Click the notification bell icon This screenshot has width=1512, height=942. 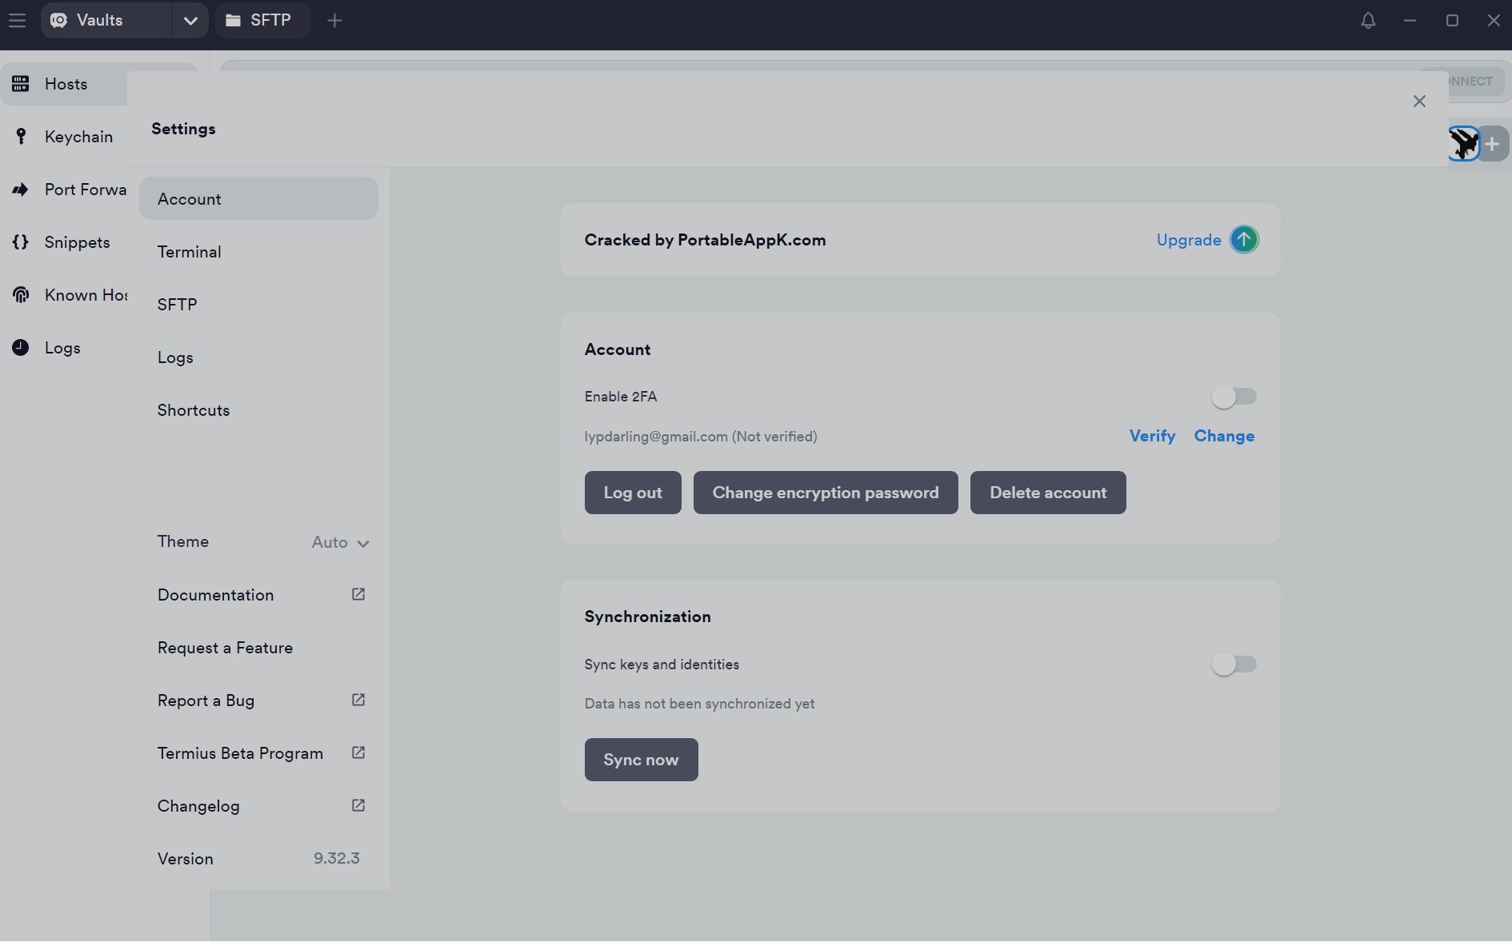1368,21
